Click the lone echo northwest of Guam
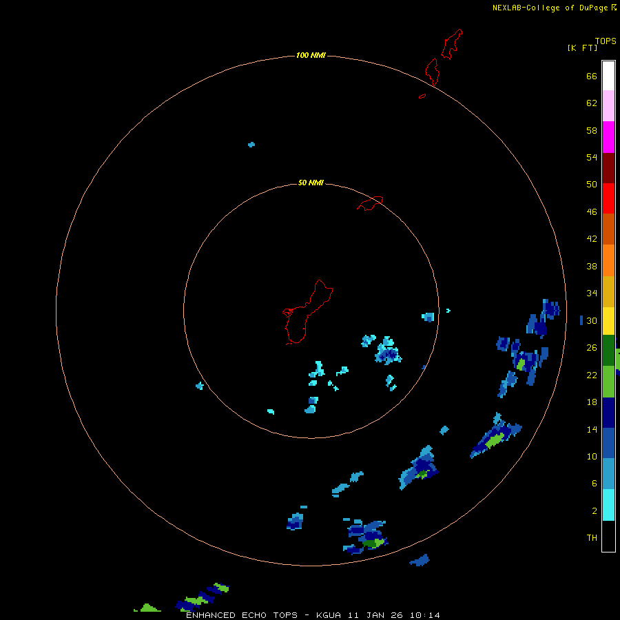The image size is (620, 620). tap(251, 145)
